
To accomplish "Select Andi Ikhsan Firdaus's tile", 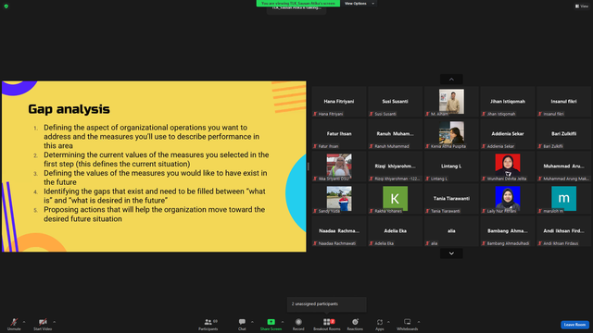I will point(563,231).
